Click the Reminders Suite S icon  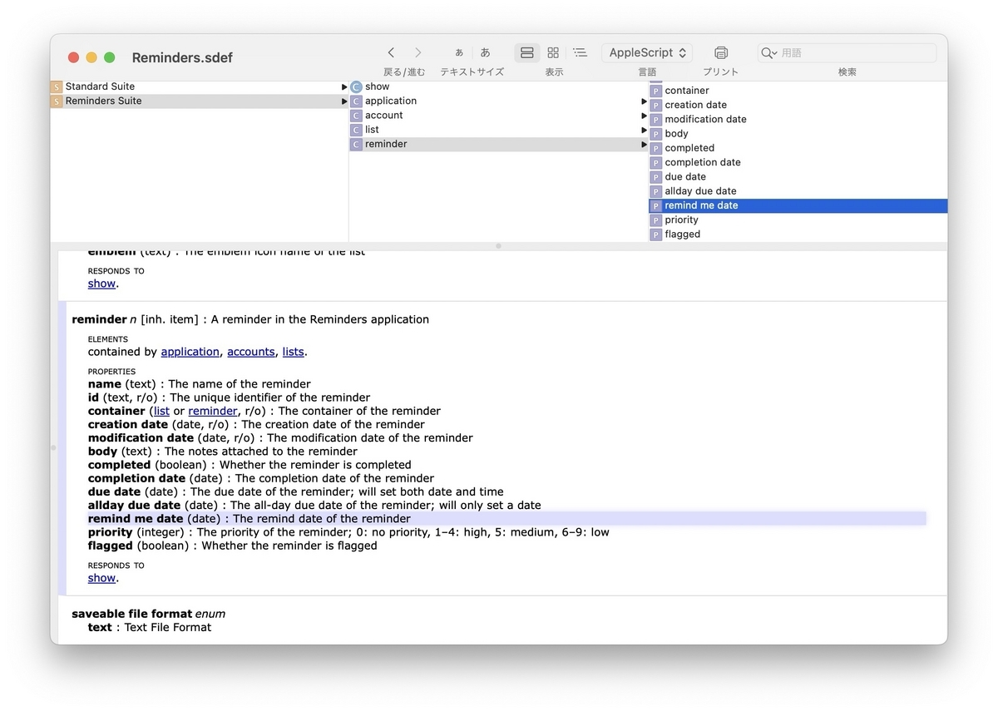coord(57,101)
